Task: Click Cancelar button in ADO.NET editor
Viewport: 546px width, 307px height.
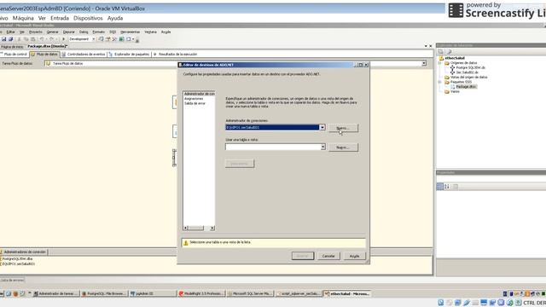Action: (328, 256)
